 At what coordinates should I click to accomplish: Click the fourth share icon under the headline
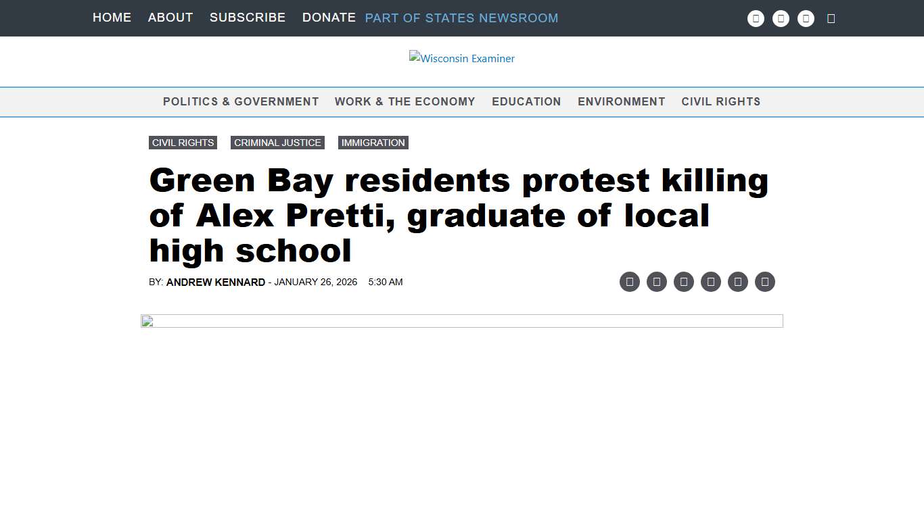coord(711,282)
